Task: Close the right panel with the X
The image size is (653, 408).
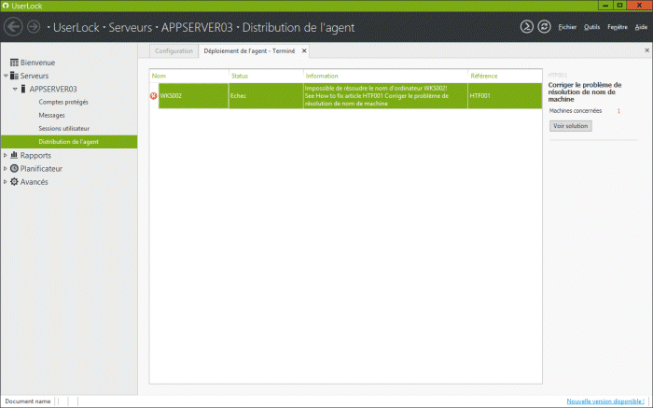Action: [646, 50]
